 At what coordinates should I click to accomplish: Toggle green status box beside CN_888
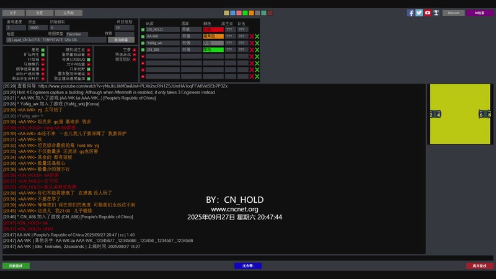pyautogui.click(x=143, y=50)
